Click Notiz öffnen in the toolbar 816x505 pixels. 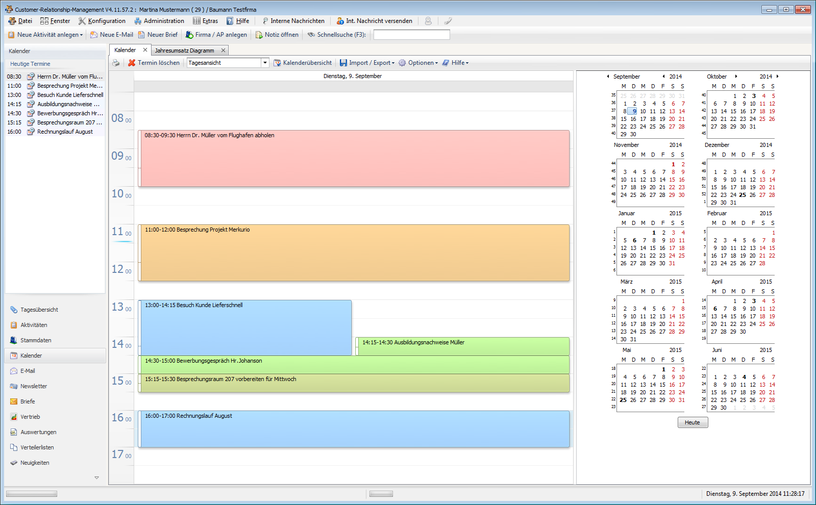click(277, 35)
